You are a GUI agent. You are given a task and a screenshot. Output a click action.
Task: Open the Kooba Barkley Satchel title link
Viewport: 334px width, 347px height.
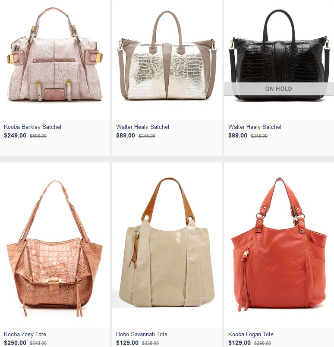coord(32,127)
